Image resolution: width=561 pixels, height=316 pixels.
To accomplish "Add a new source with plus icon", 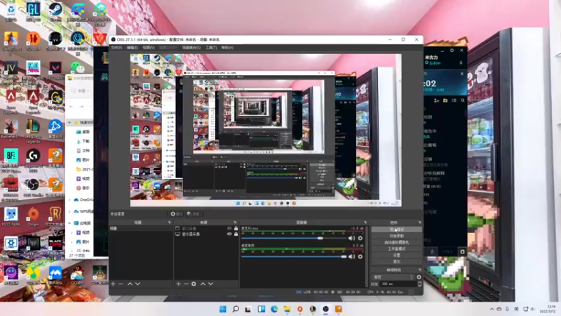I will coord(178,284).
